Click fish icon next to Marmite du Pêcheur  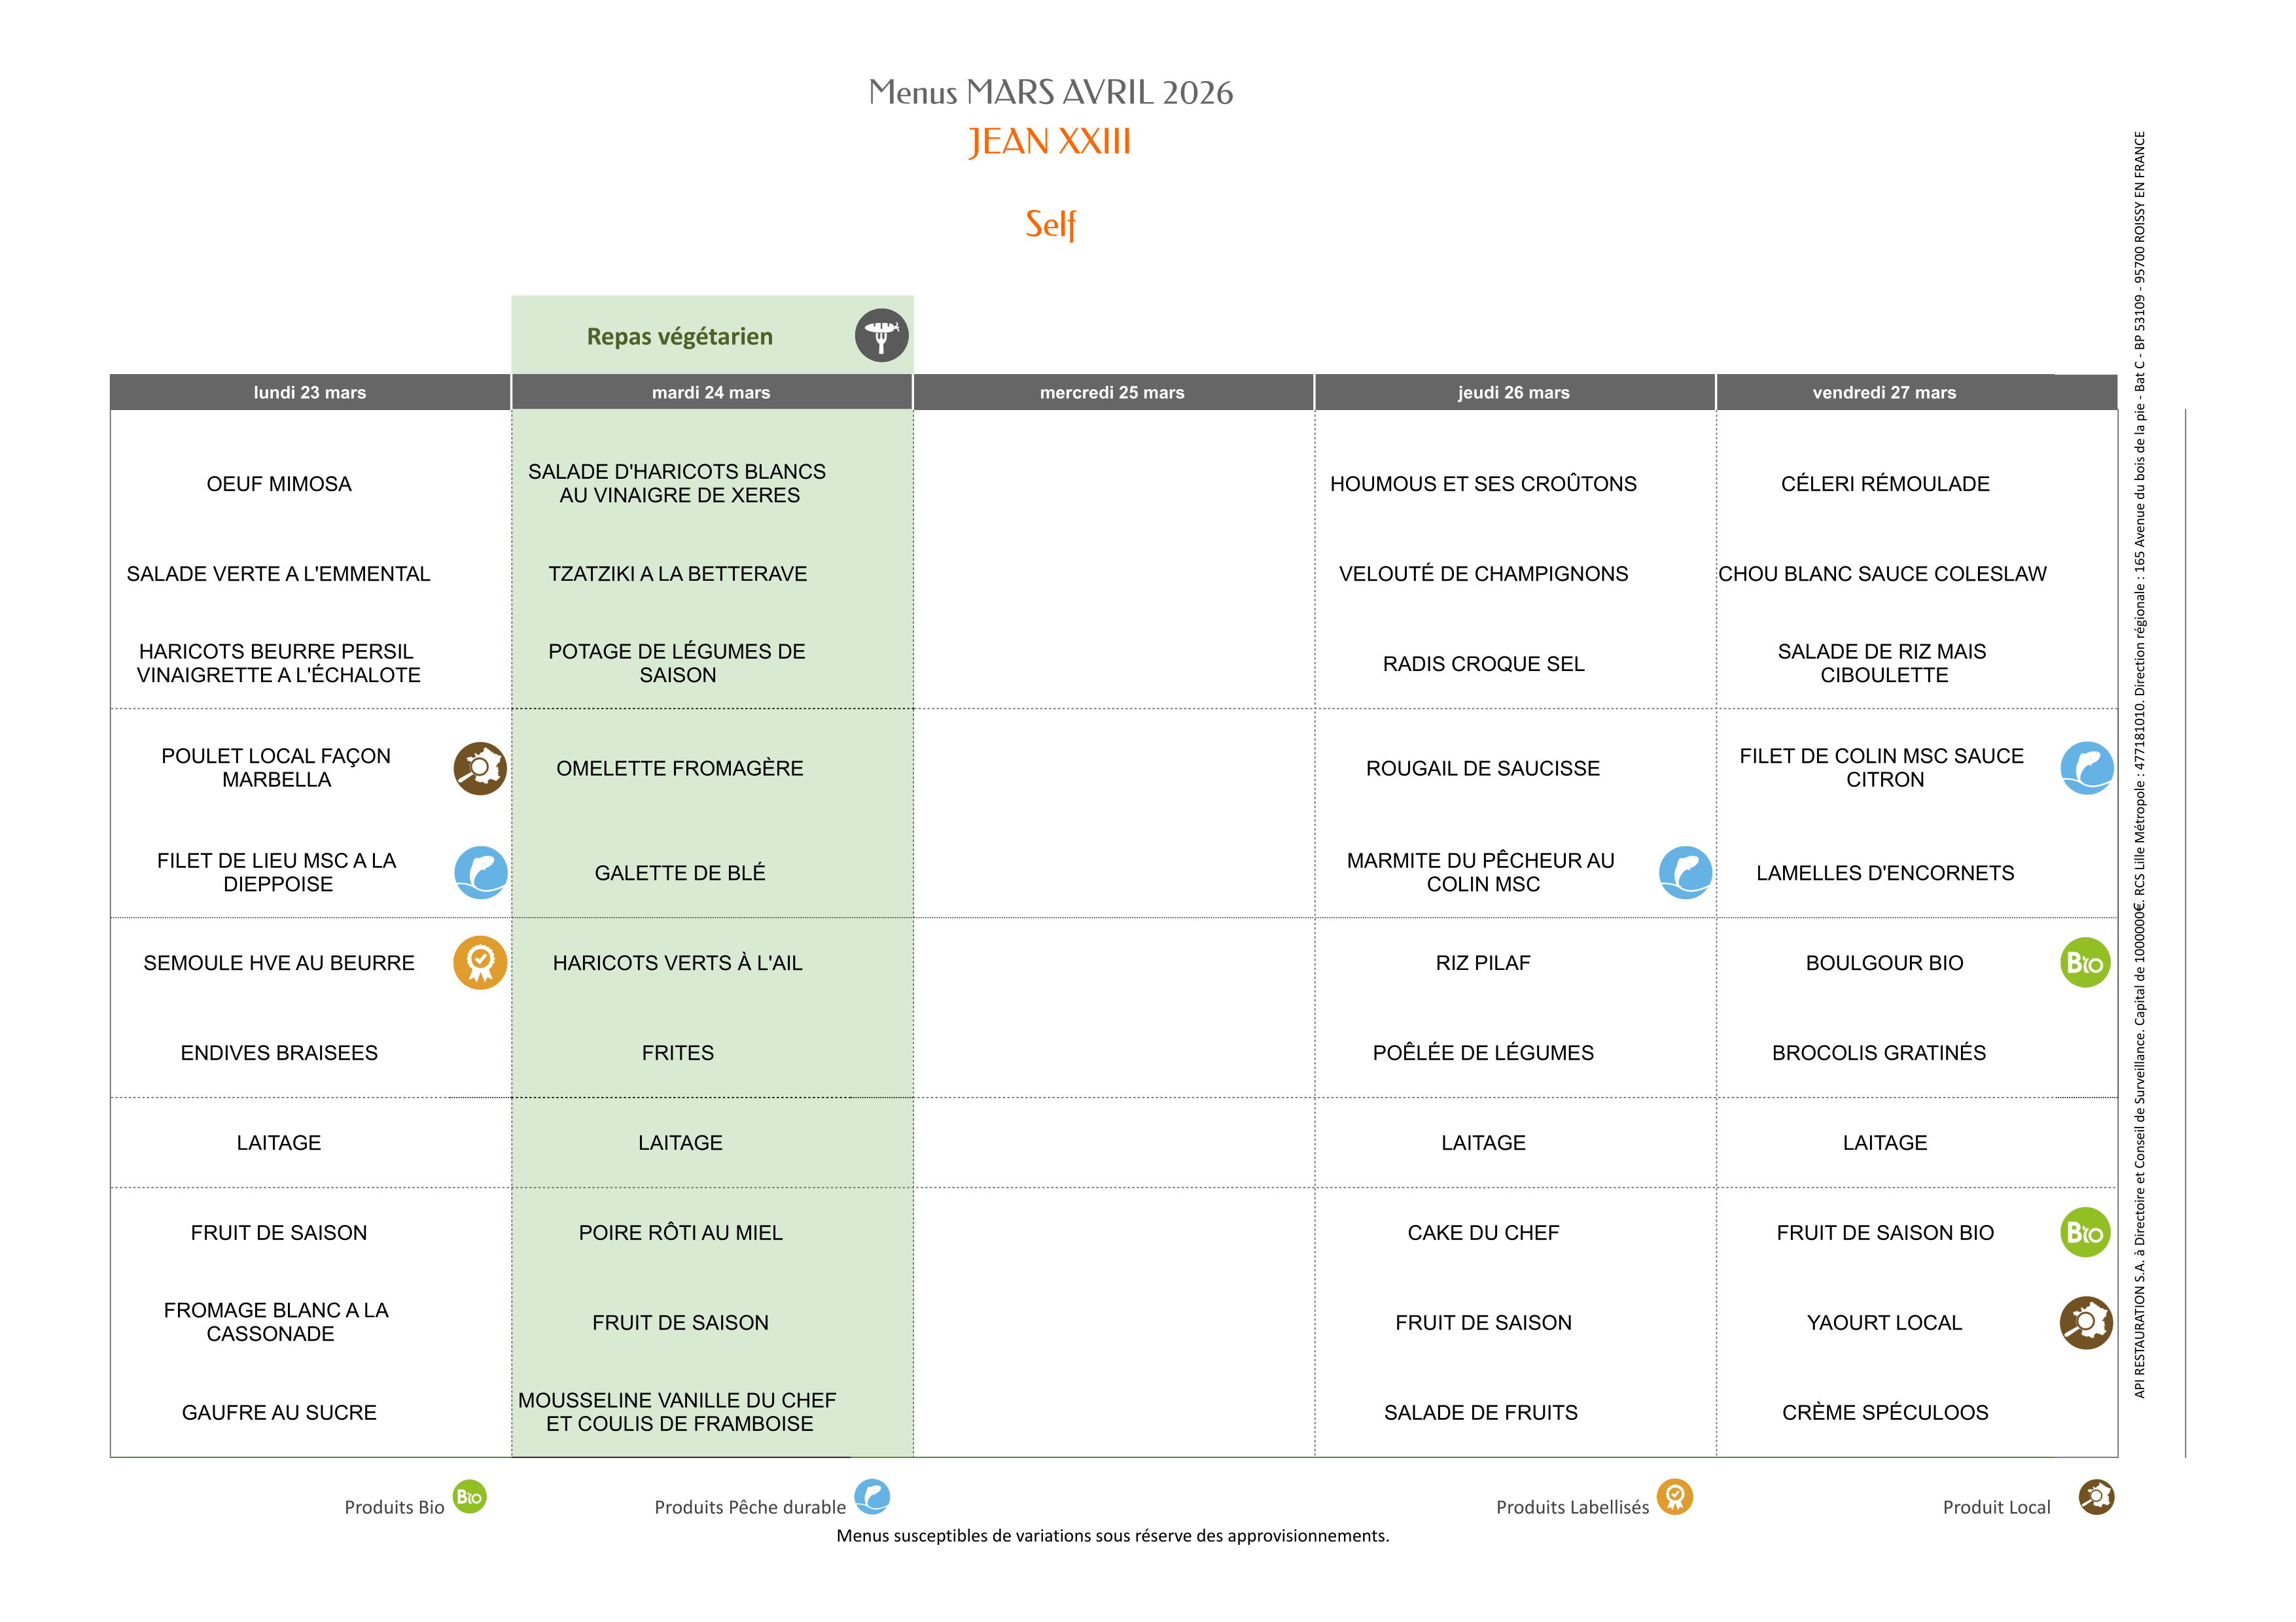(1685, 872)
